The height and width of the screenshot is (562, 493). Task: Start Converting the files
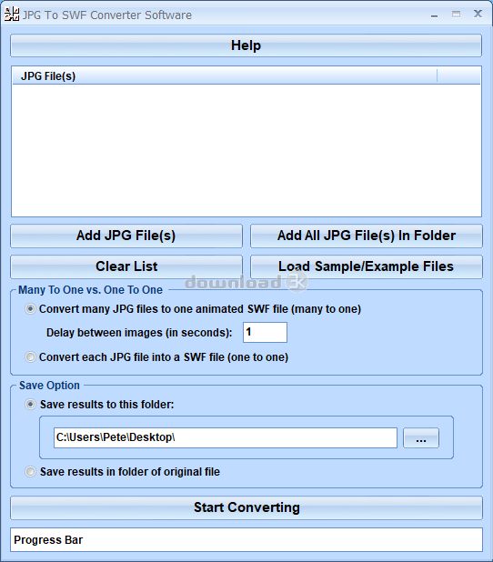point(246,507)
